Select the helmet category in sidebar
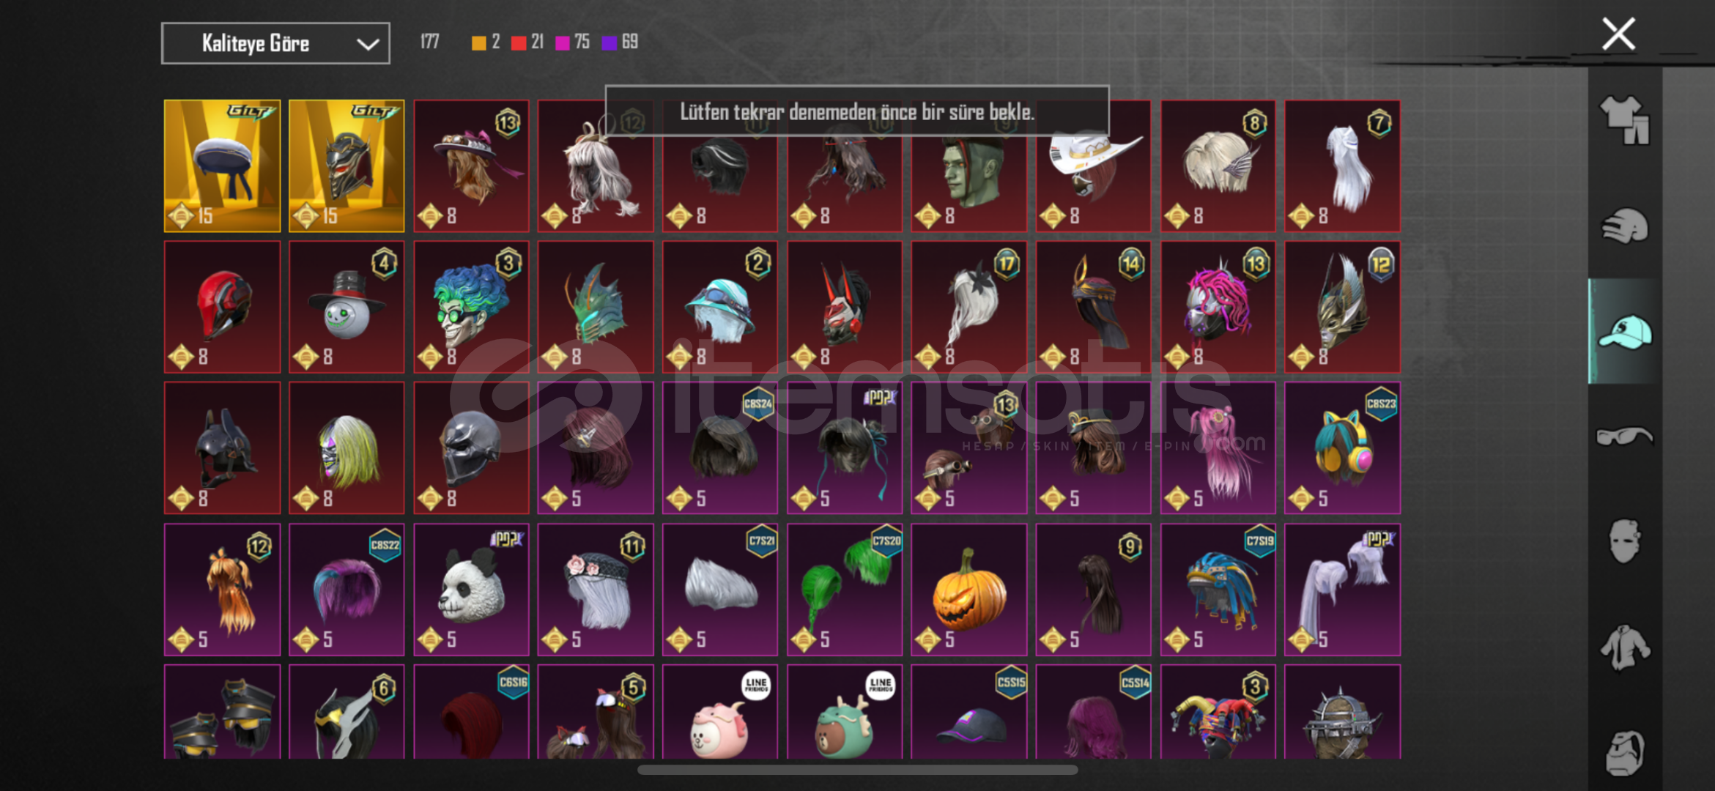This screenshot has width=1715, height=791. 1624,226
